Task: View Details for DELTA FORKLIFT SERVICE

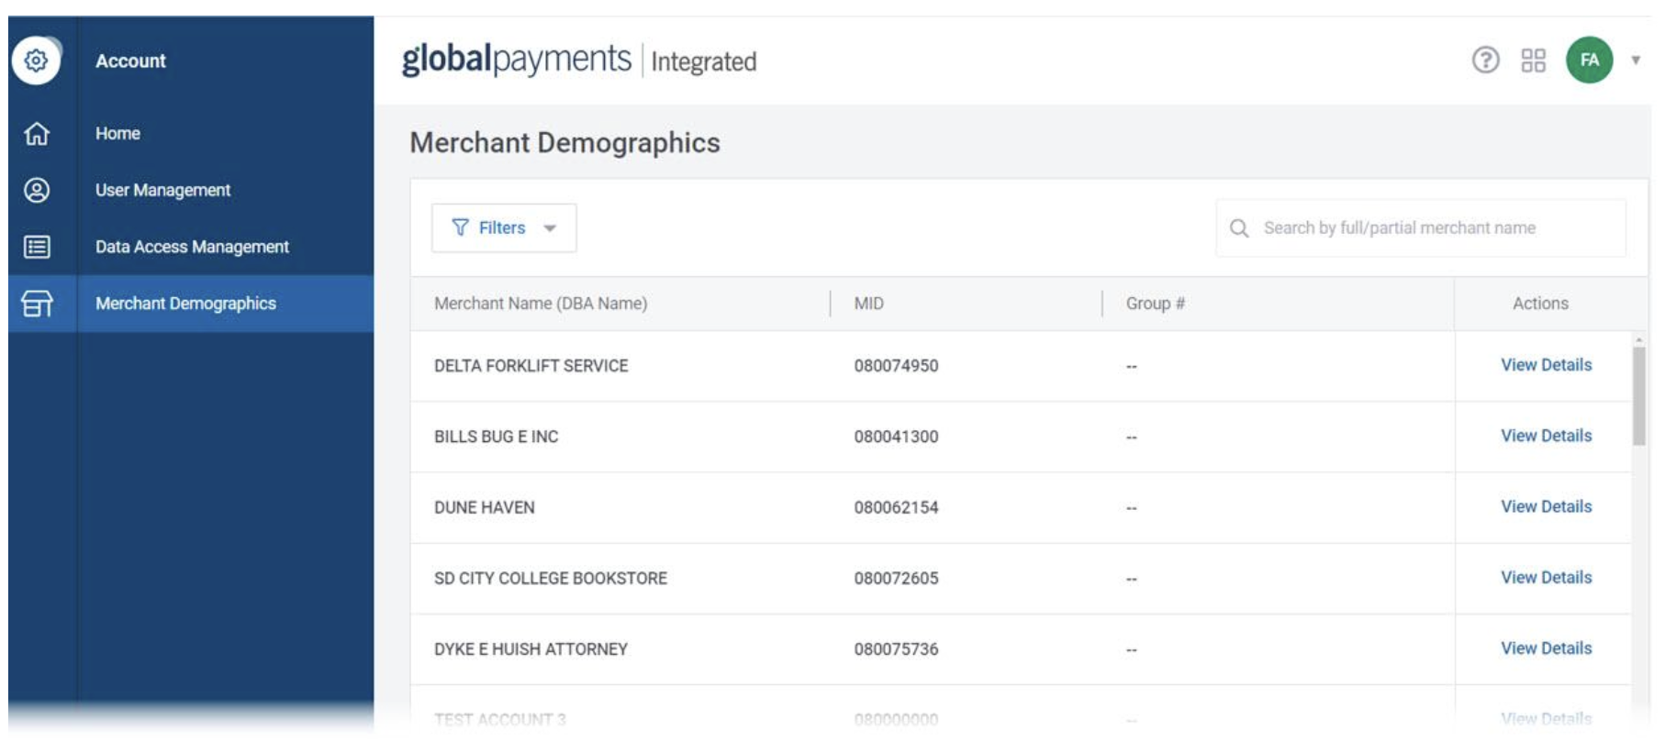Action: pyautogui.click(x=1546, y=365)
